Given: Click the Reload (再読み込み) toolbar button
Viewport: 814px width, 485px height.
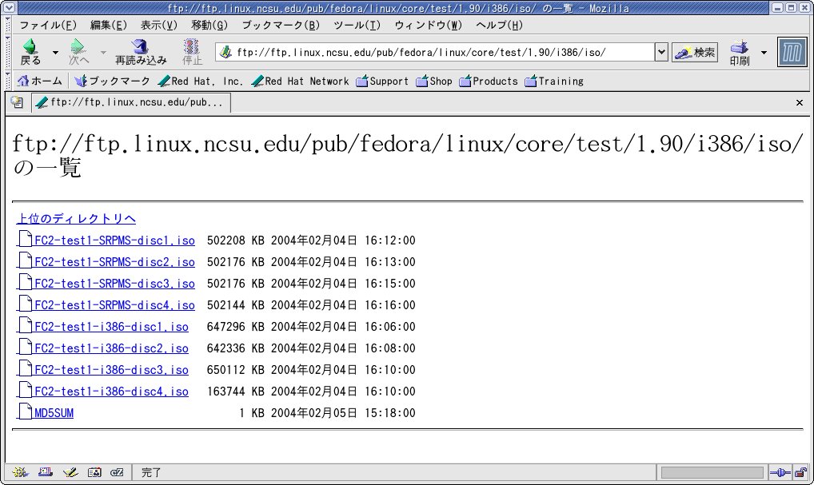Looking at the screenshot, I should (141, 52).
